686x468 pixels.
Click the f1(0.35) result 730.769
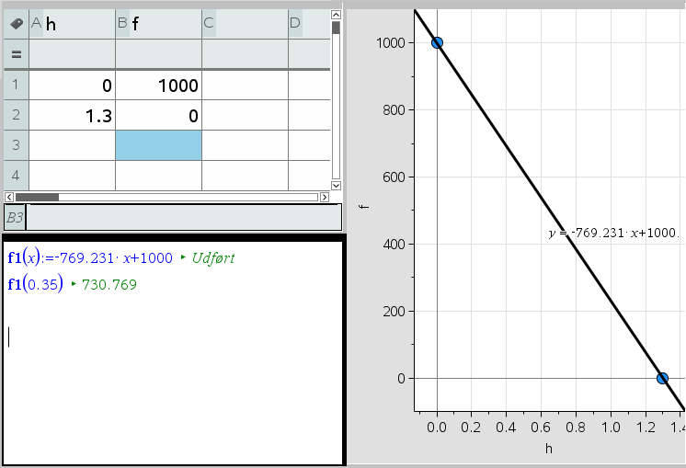pyautogui.click(x=109, y=285)
